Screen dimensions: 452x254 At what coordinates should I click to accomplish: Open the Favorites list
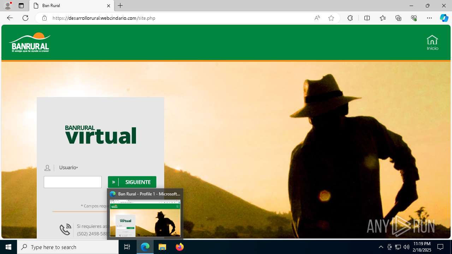[383, 18]
